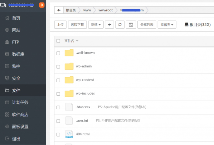Click the orange notification badge
214x145 pixels.
41,5
